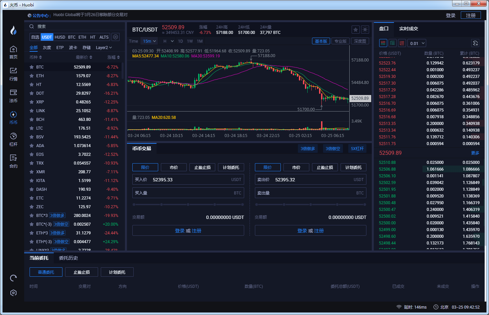Show both bids and asks order book view
489x315 pixels.
(383, 43)
